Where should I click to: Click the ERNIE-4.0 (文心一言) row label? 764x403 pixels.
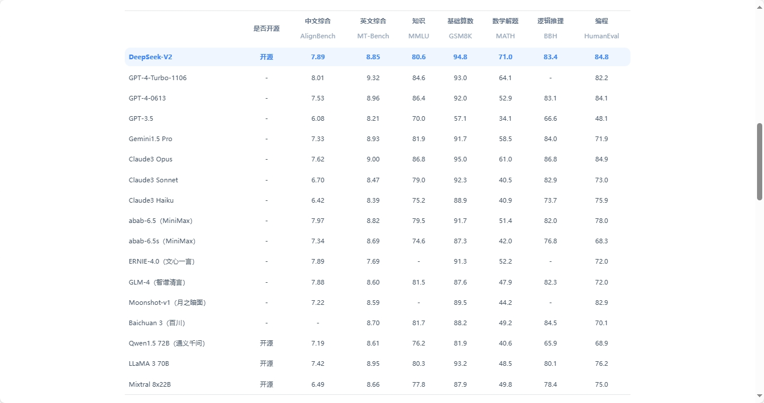[x=162, y=261]
